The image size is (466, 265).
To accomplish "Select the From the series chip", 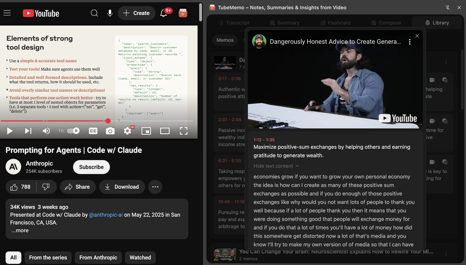I will [48, 258].
